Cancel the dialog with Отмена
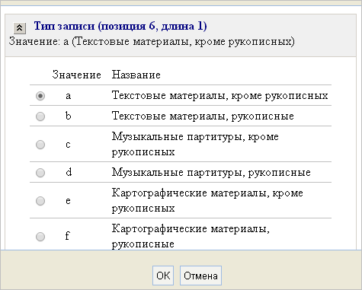 (200, 276)
